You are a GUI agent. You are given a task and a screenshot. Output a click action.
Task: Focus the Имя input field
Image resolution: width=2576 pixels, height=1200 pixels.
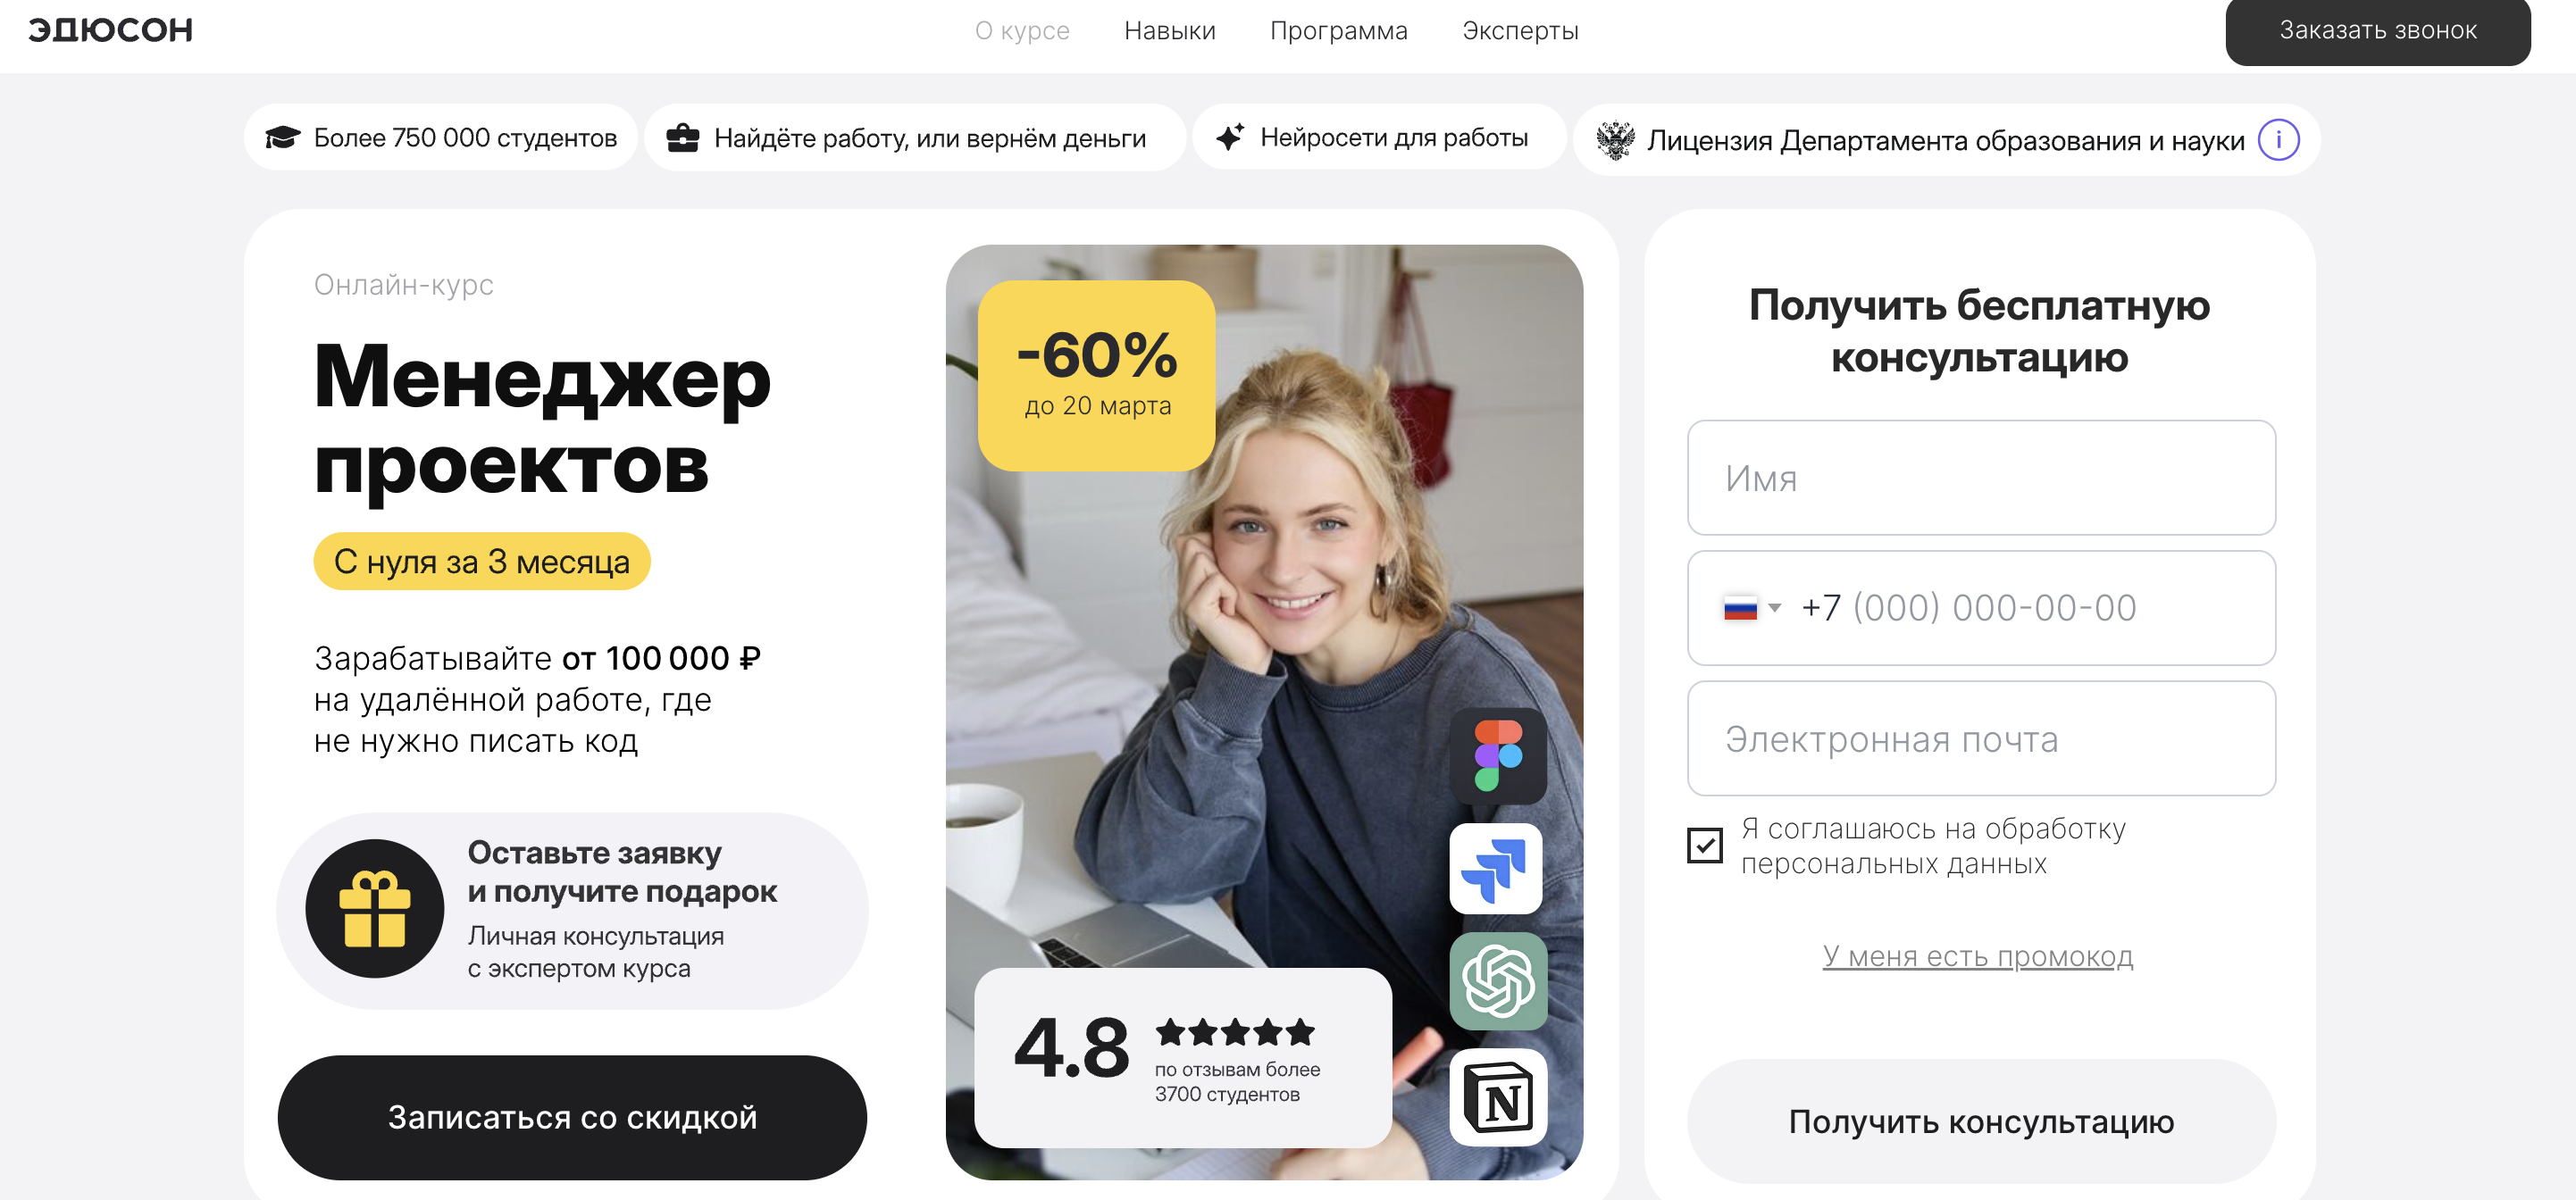[x=1980, y=478]
